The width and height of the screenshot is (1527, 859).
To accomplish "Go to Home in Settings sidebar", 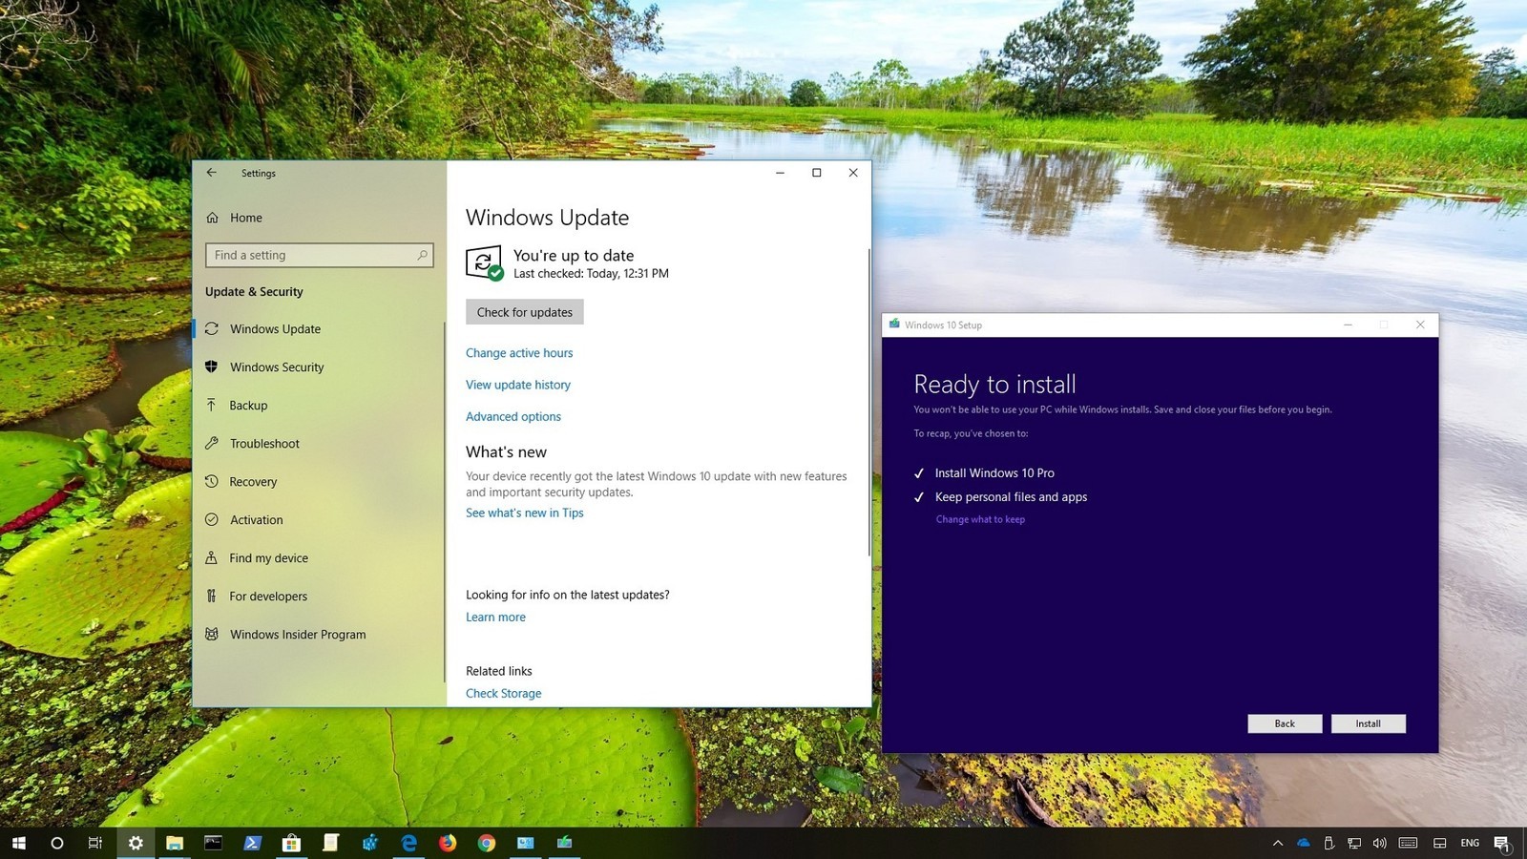I will click(245, 217).
